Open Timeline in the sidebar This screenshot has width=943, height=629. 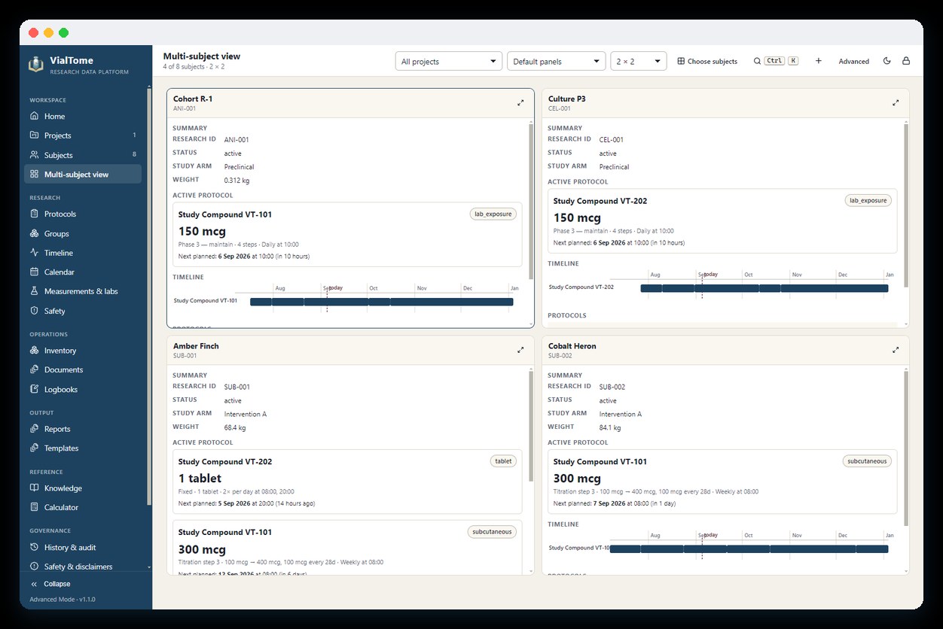[x=83, y=253]
